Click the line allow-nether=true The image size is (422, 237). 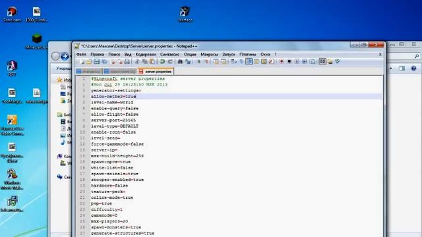coord(113,97)
